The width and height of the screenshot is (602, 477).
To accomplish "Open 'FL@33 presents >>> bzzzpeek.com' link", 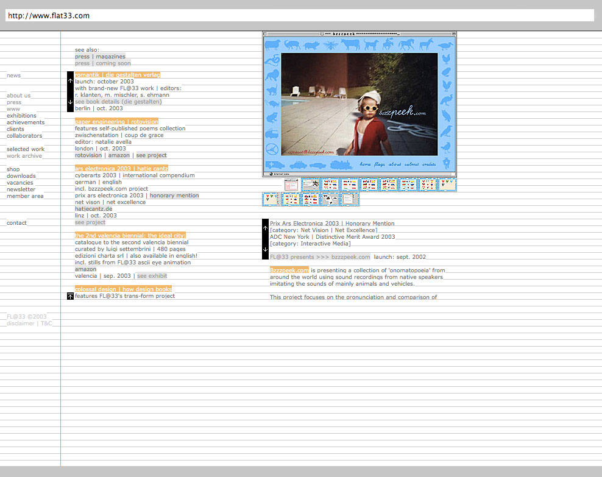I will (320, 257).
